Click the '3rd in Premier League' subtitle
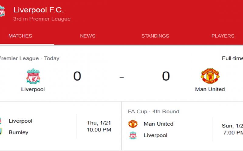 [x=42, y=19]
